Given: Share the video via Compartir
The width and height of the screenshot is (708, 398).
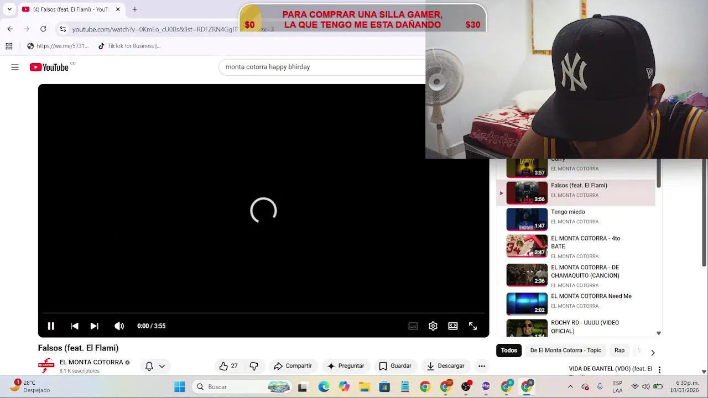Looking at the screenshot, I should (293, 366).
